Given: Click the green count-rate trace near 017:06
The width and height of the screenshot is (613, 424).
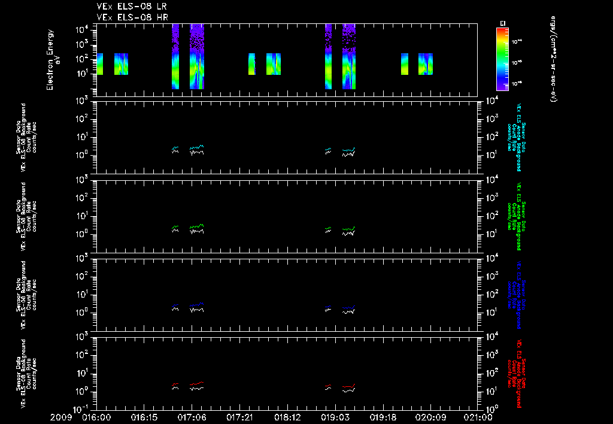Looking at the screenshot, I should pyautogui.click(x=196, y=226).
